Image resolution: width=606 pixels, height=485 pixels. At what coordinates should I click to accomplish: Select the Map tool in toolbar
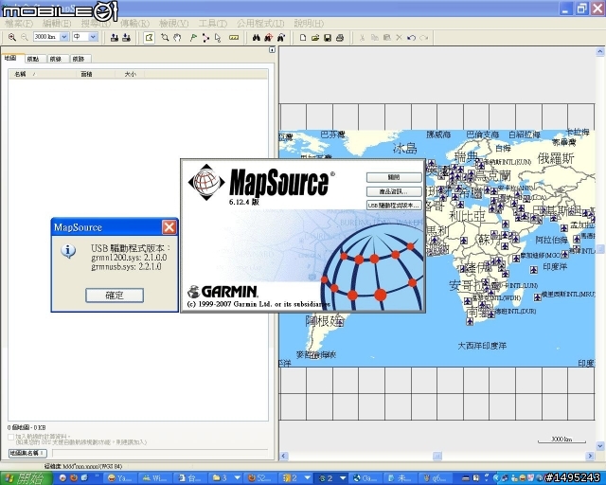[x=150, y=38]
